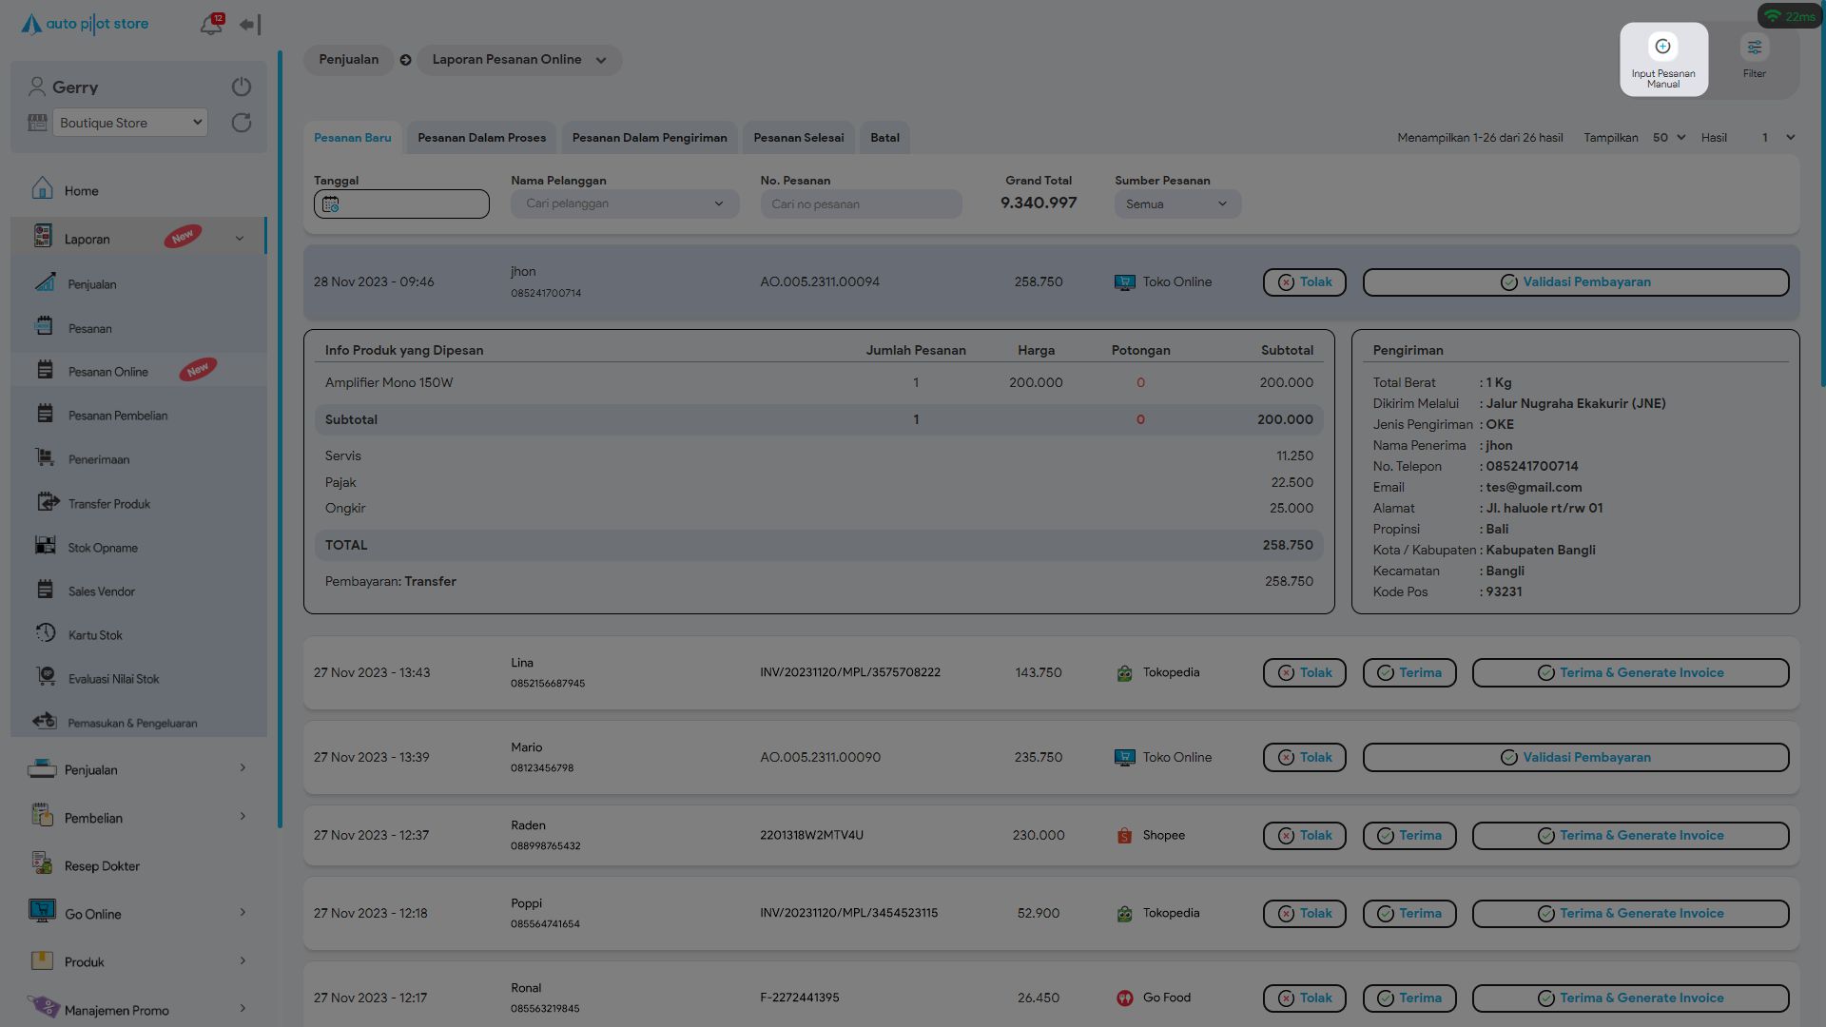Collapse the Laporan sidebar section

239,239
